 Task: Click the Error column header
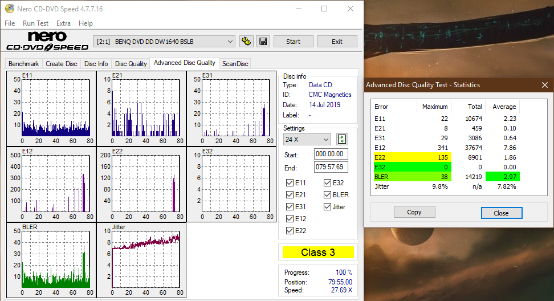pos(381,107)
